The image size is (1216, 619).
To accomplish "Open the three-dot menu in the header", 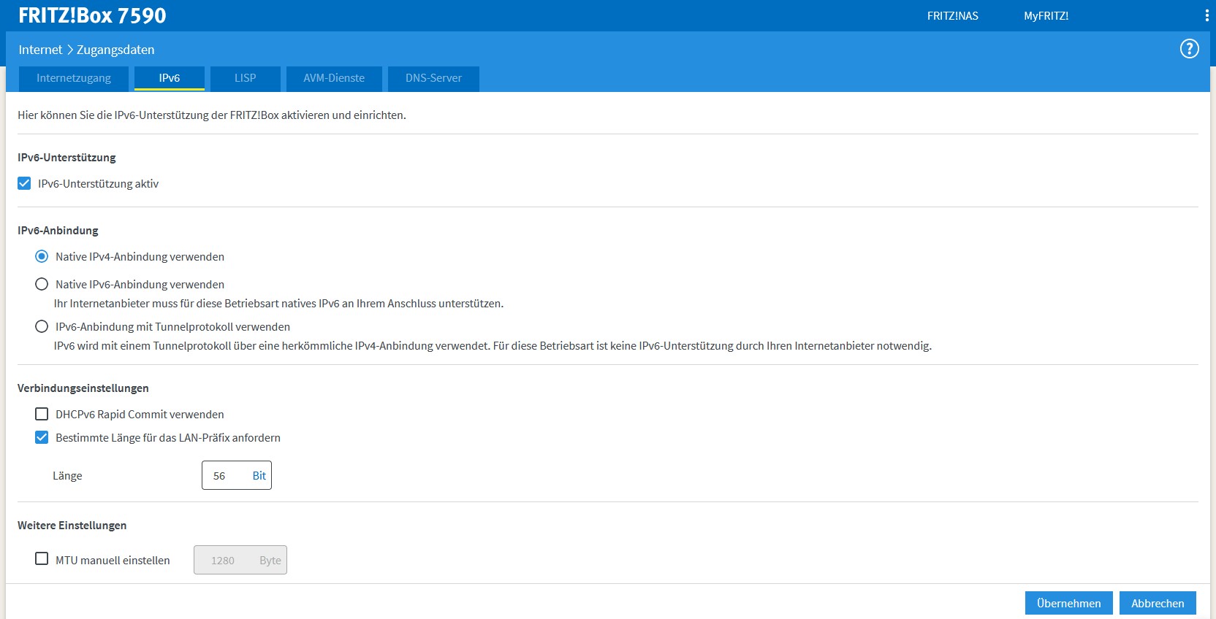I will coord(1206,15).
